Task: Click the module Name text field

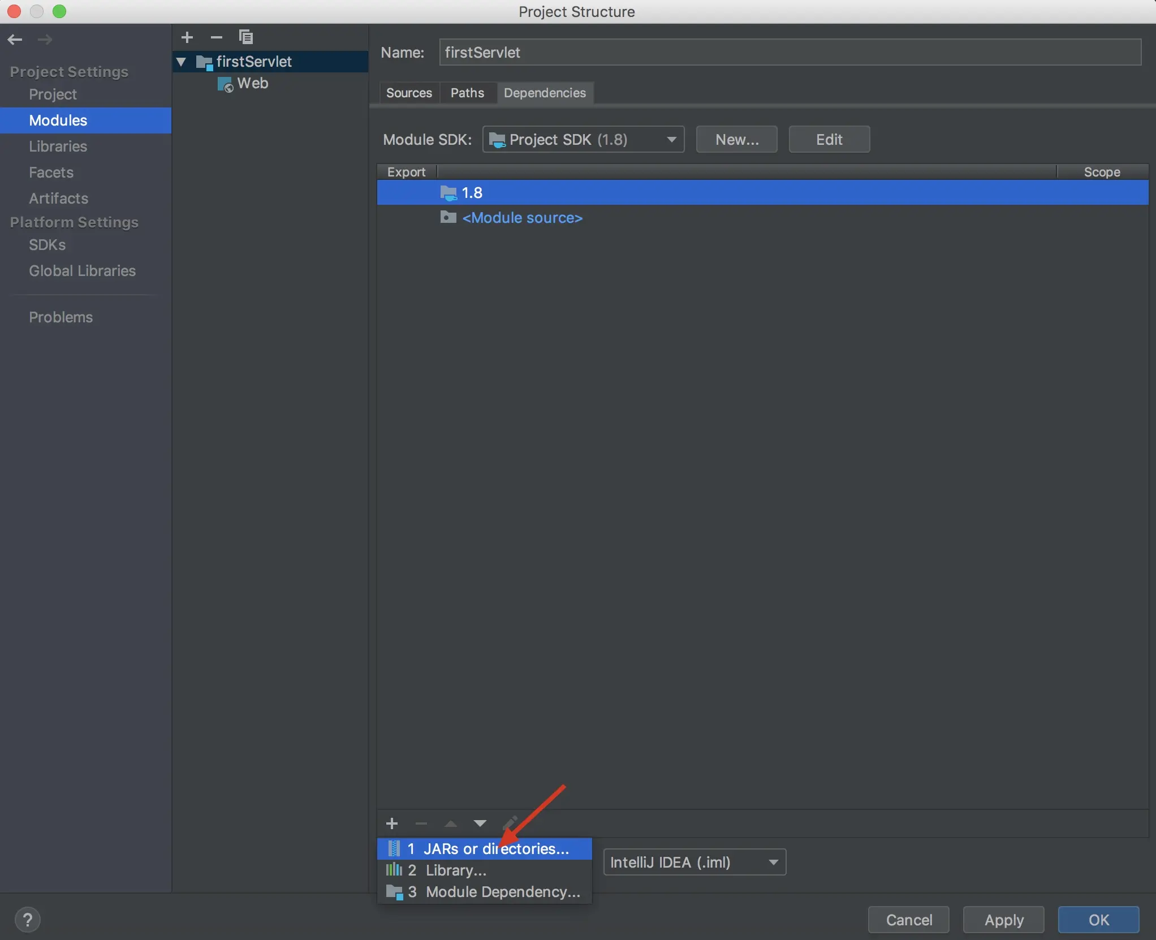Action: [790, 53]
